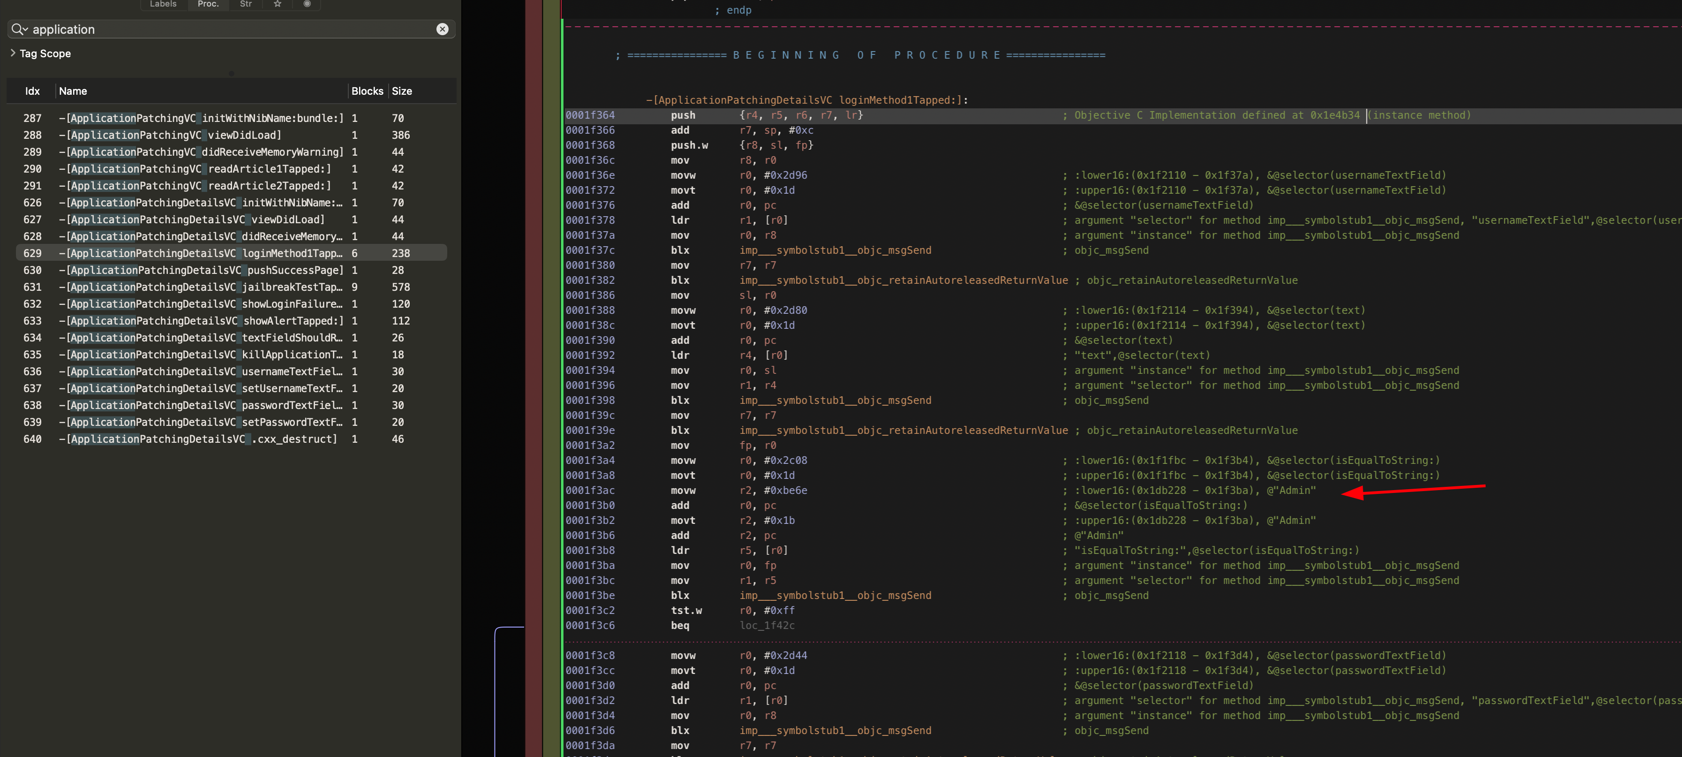Screen dimensions: 1682x757
Task: Open the search magnifier options menu
Action: coord(20,30)
